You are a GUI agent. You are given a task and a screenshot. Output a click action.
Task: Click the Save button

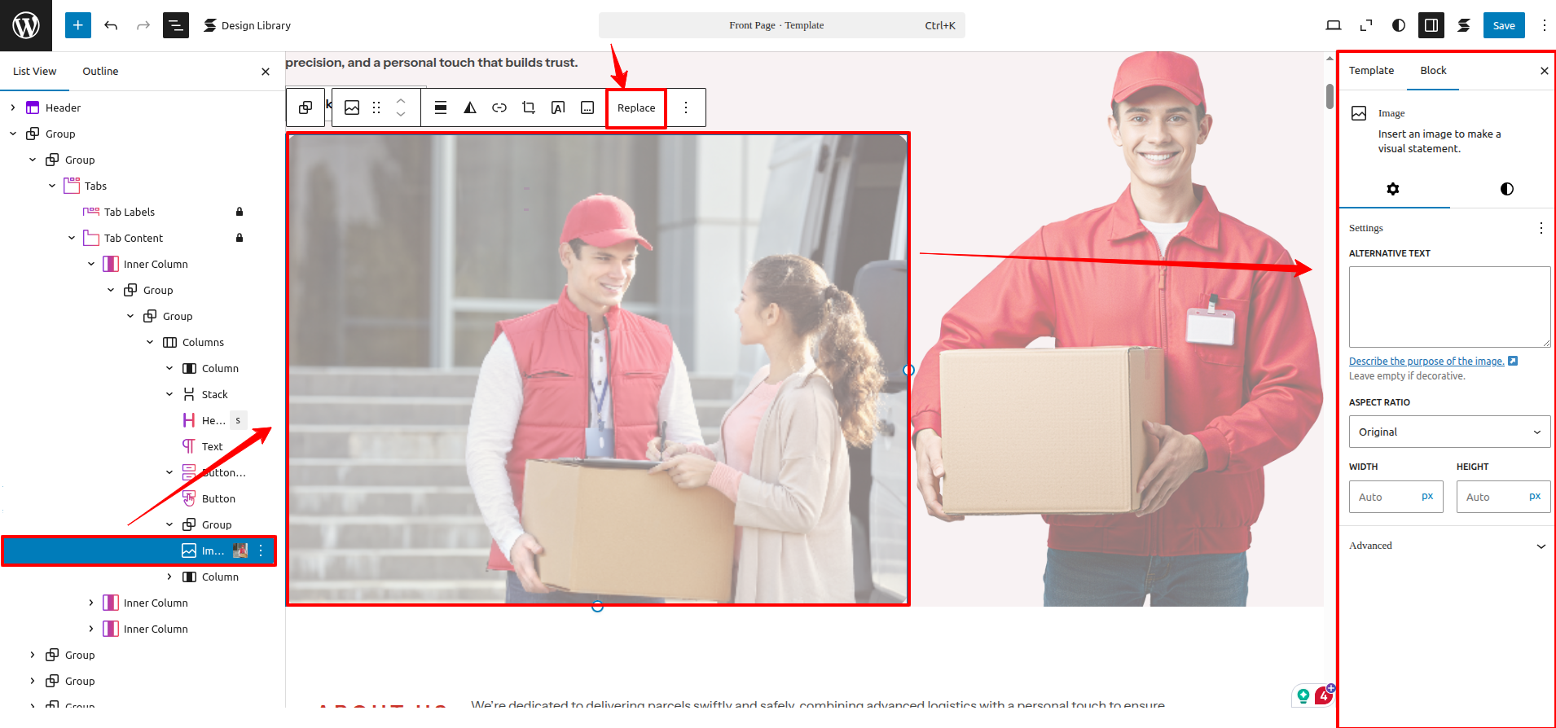point(1504,25)
